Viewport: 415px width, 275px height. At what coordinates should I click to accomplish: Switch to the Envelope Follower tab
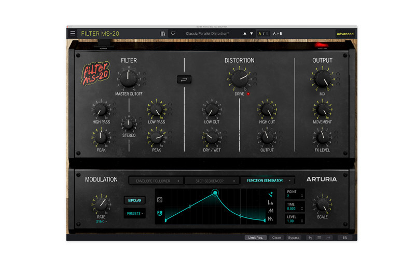pos(156,181)
